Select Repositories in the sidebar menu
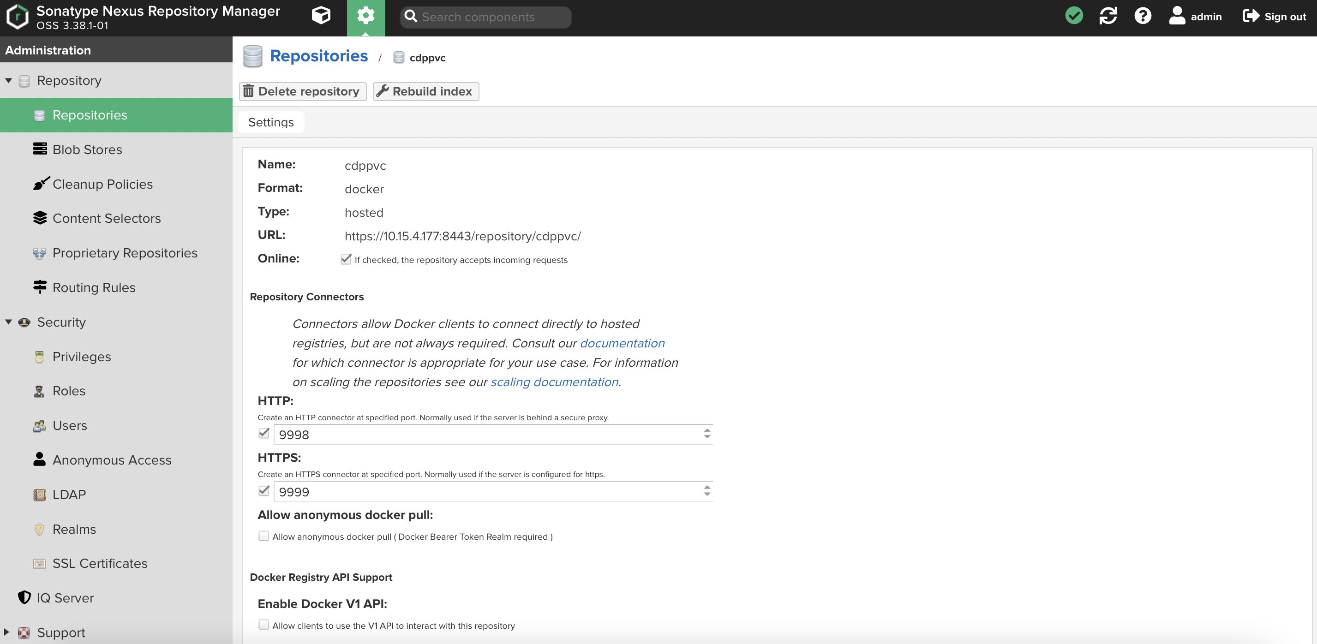Screen dimensions: 1317x644 pos(90,115)
